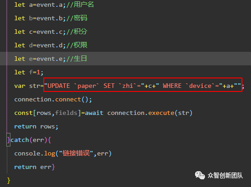Click the 积分 comment on line c
Screen dimensions: 251x187
pos(80,32)
